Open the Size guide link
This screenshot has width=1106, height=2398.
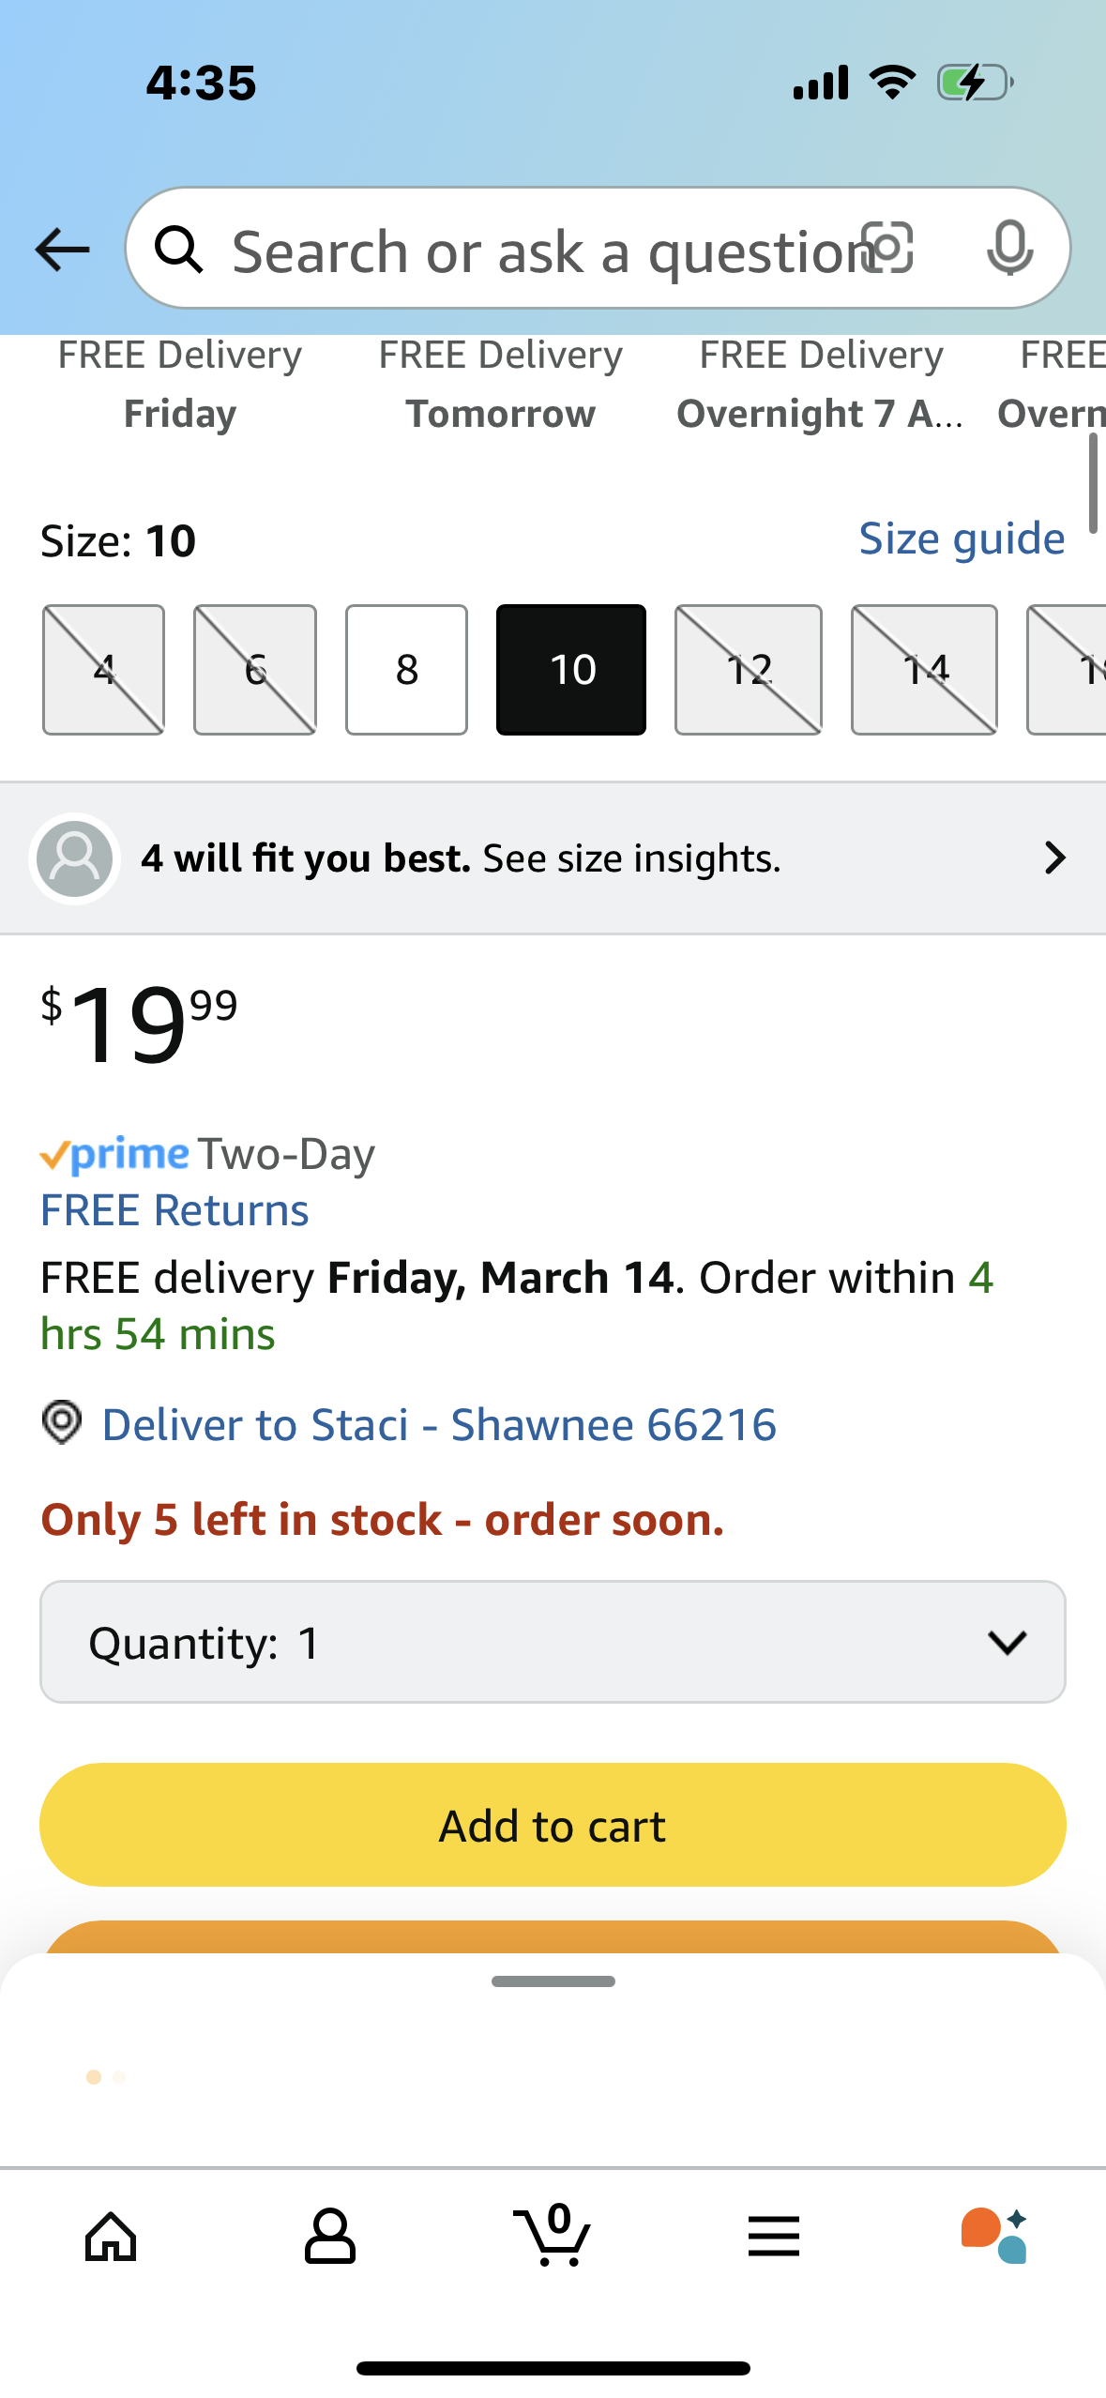tap(962, 539)
